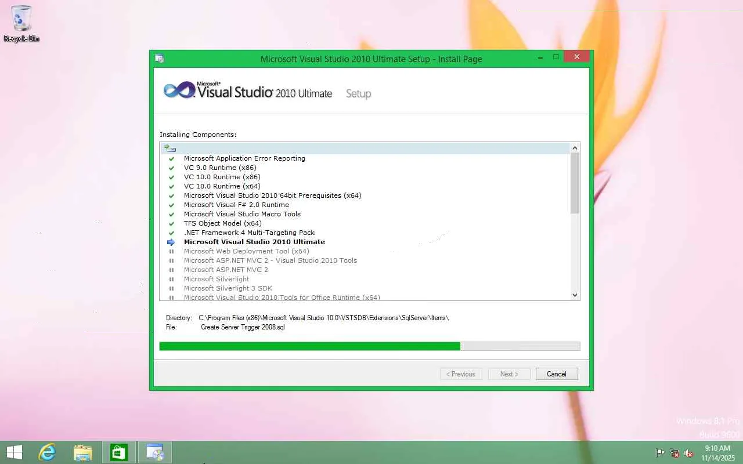Click the muted volume tray icon
The image size is (743, 464).
click(x=688, y=453)
